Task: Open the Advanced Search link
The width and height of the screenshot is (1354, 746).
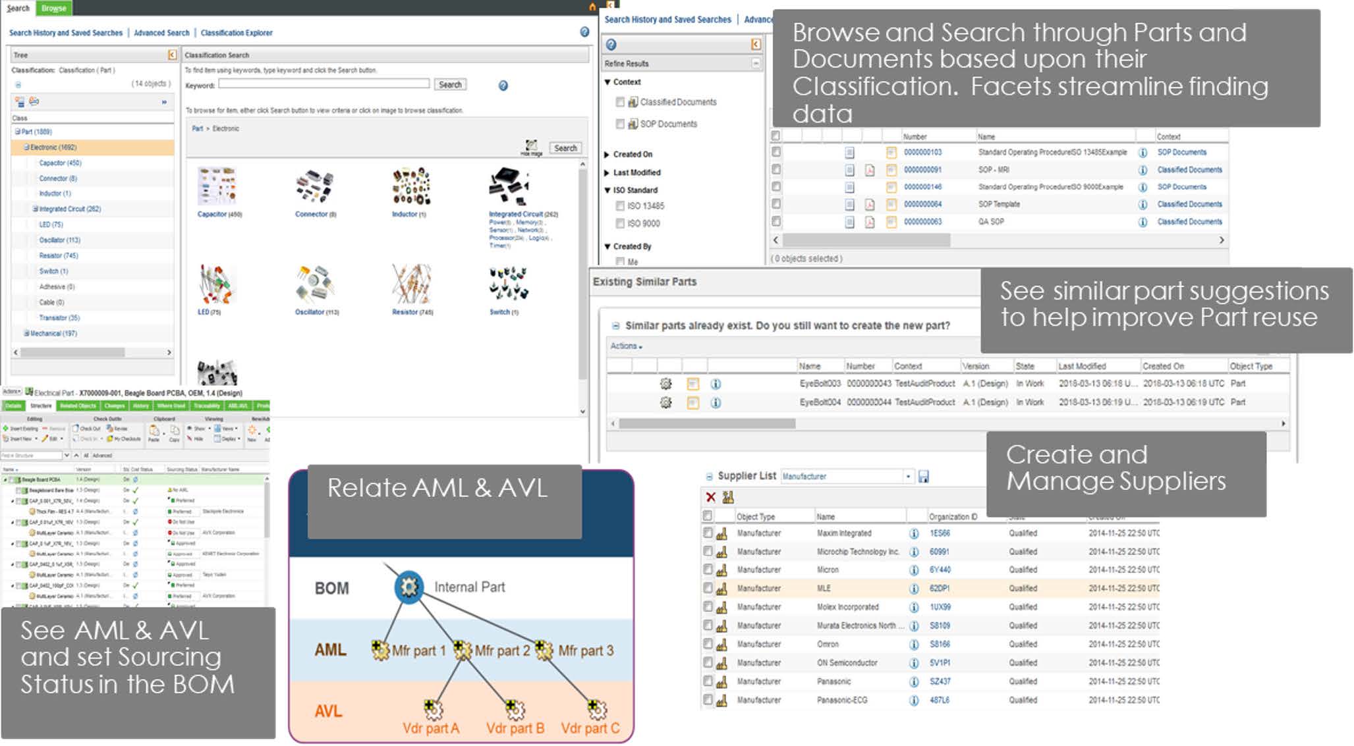Action: tap(161, 33)
